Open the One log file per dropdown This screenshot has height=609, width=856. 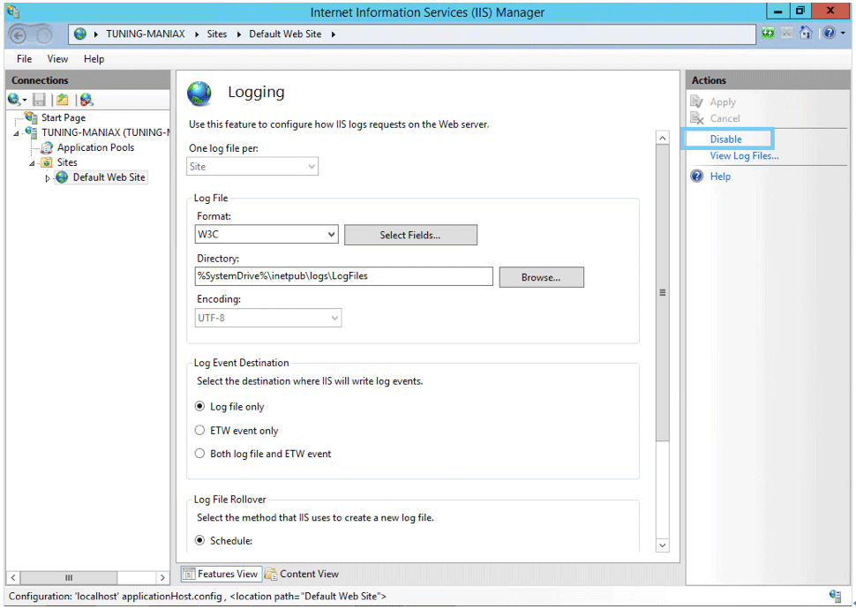[252, 167]
